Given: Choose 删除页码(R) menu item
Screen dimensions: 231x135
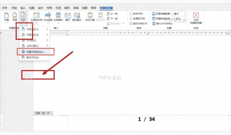Looking at the screenshot, I should (34, 57).
